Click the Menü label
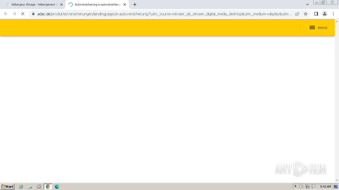 click(323, 28)
